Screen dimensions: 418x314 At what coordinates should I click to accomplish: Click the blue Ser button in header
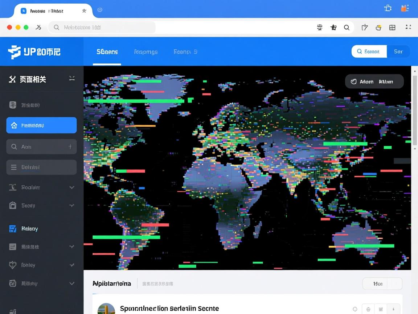[398, 52]
